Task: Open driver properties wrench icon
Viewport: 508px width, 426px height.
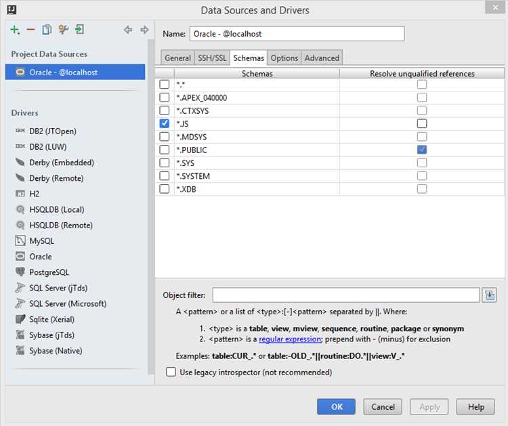Action: pyautogui.click(x=64, y=30)
